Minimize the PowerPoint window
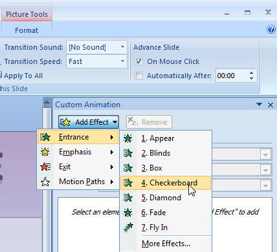This screenshot has height=252, width=277. tap(227, 14)
